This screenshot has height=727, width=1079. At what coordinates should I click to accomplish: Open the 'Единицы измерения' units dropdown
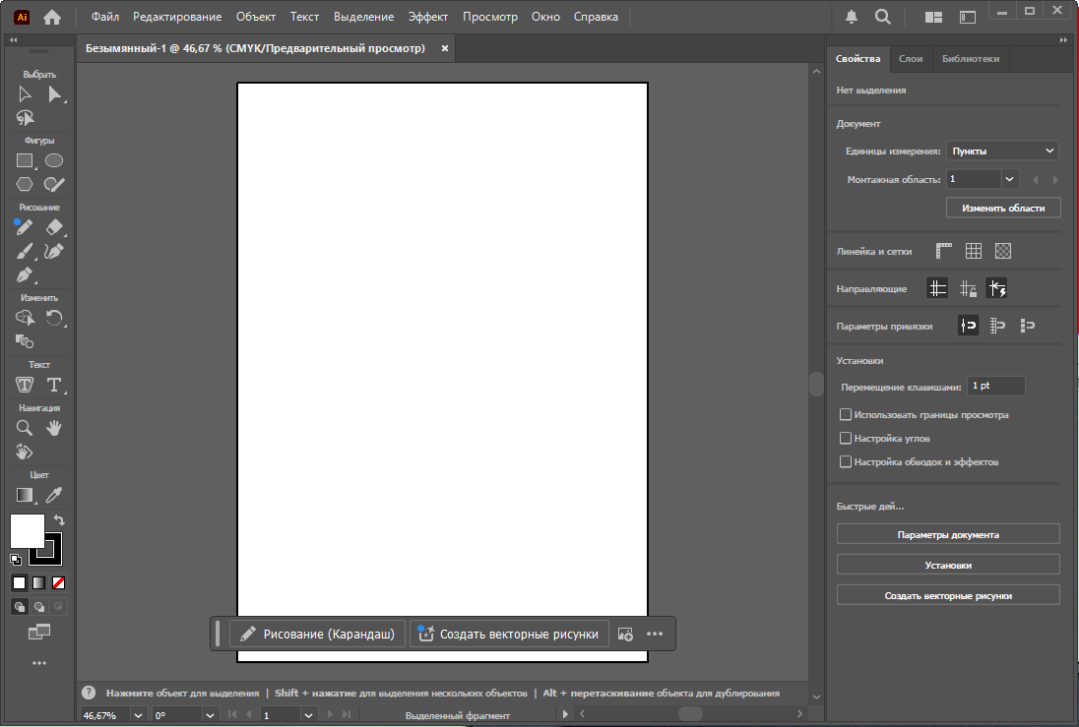(1002, 151)
